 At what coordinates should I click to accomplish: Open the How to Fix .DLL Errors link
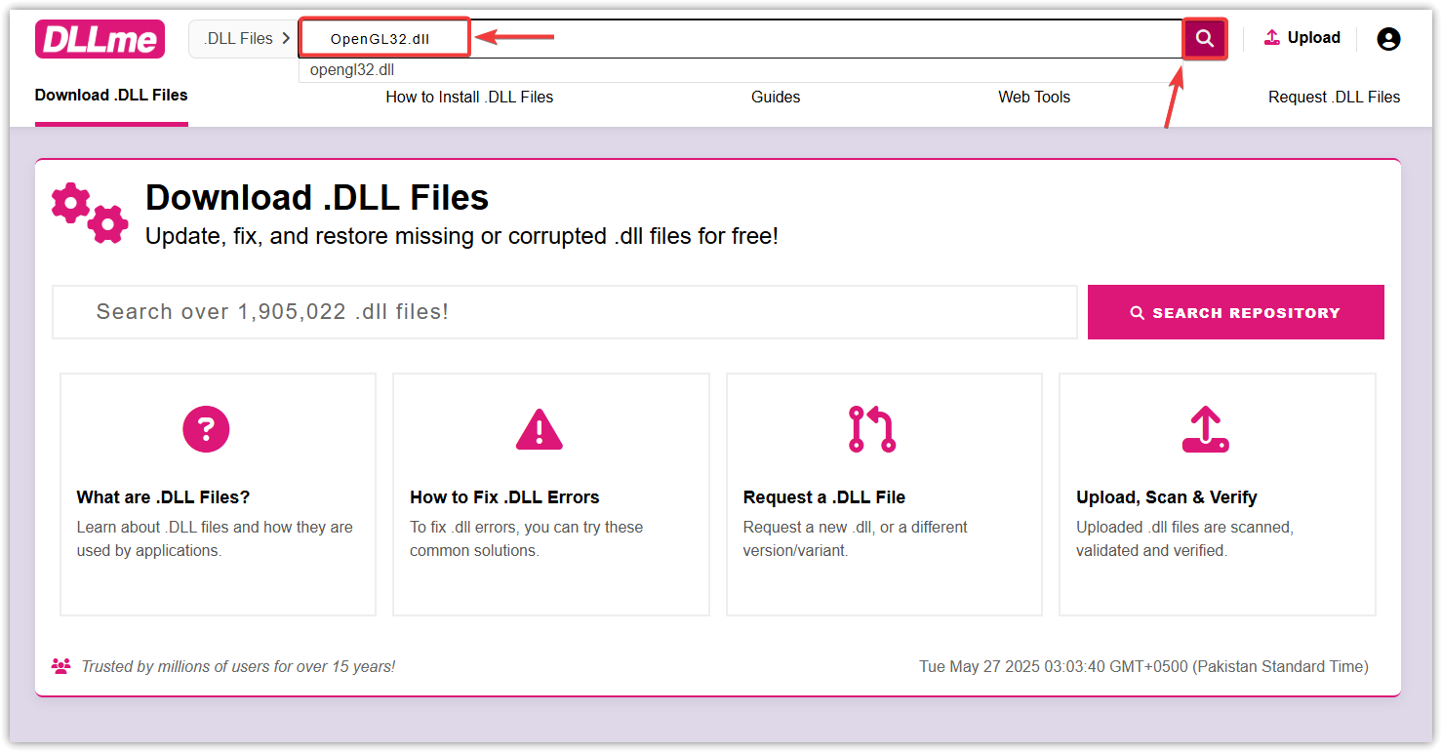[504, 496]
